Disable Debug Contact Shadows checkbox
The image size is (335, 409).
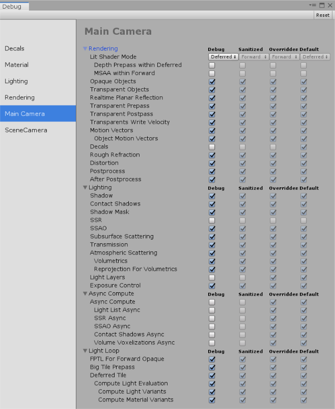pyautogui.click(x=212, y=204)
